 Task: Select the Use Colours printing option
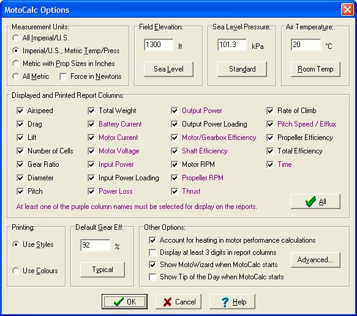click(x=16, y=271)
